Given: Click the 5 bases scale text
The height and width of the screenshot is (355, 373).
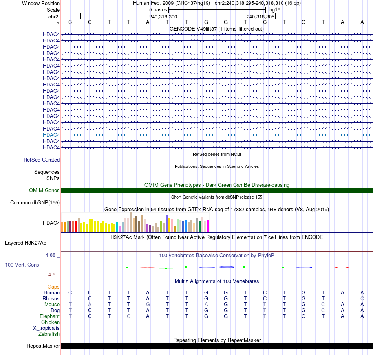Looking at the screenshot, I should (158, 10).
